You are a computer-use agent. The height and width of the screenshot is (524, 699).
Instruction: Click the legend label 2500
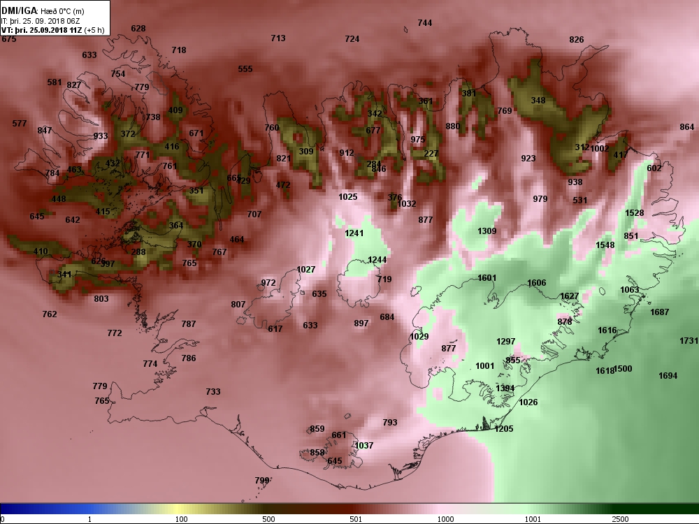point(619,519)
